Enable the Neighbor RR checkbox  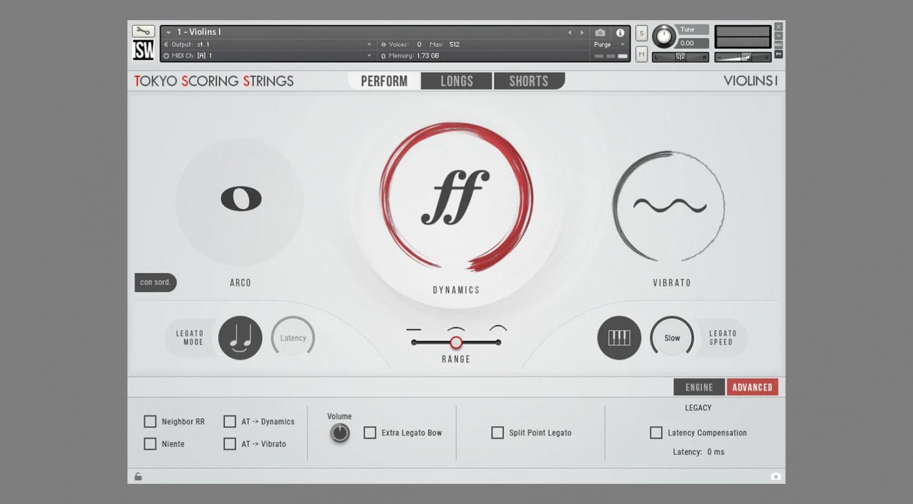150,421
